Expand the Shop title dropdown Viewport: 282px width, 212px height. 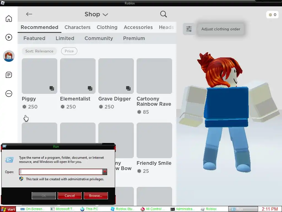(x=96, y=14)
